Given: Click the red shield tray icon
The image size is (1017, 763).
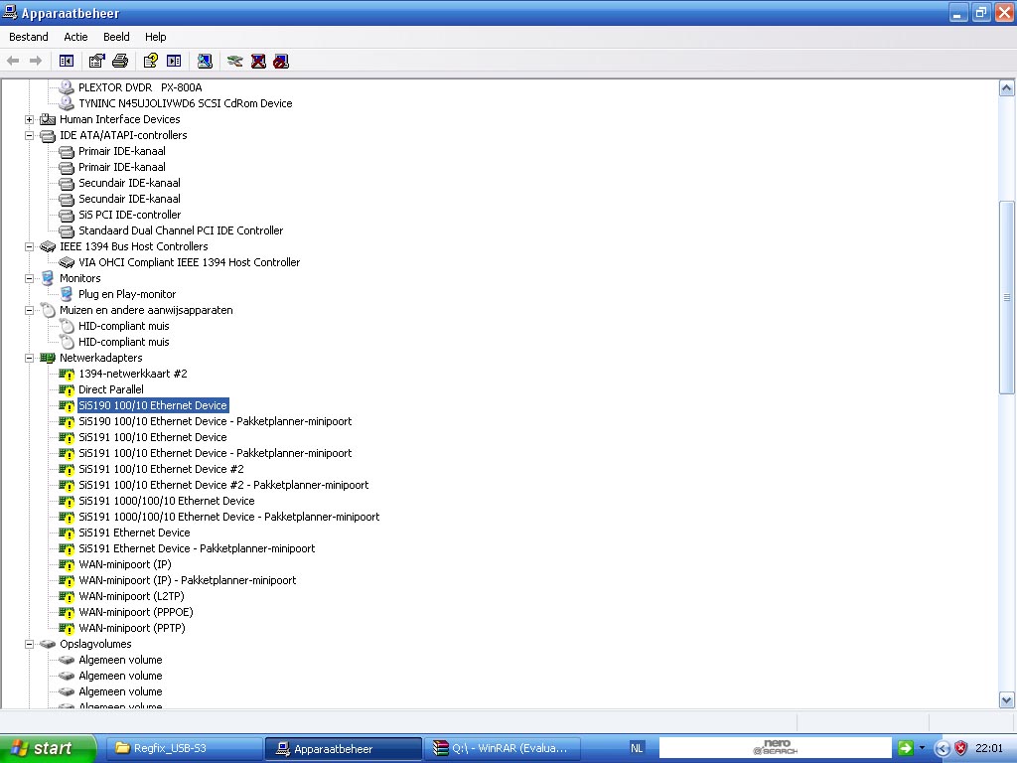Looking at the screenshot, I should pyautogui.click(x=961, y=748).
